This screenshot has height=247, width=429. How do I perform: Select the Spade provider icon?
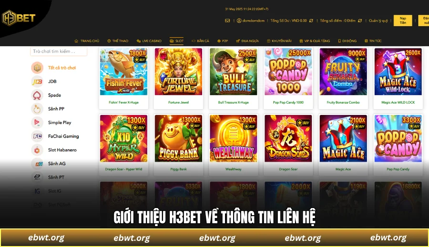tap(37, 95)
